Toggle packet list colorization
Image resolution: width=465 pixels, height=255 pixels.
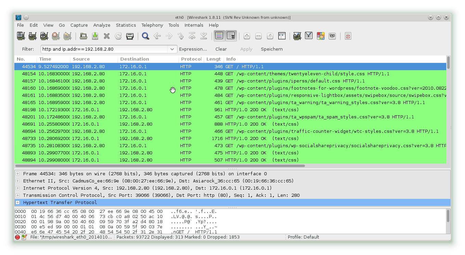pyautogui.click(x=219, y=36)
